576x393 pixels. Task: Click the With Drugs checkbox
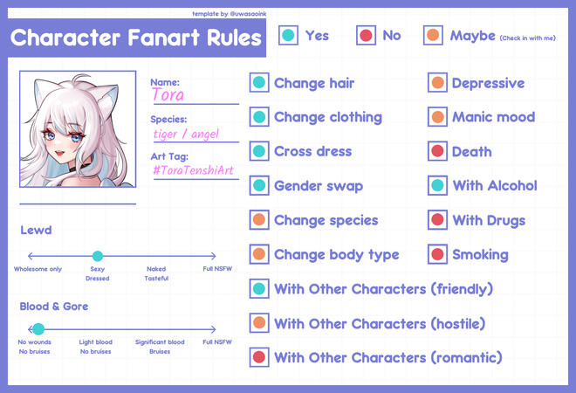point(437,220)
